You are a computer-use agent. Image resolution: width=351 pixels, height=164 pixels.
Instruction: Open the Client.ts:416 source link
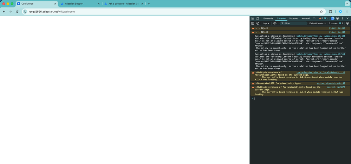[x=337, y=28]
